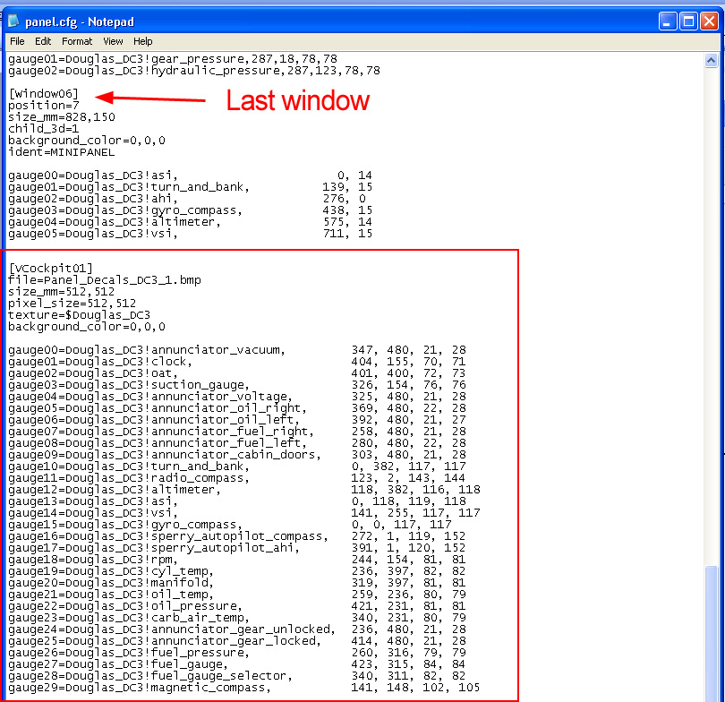The width and height of the screenshot is (725, 702).
Task: Click the hydraulic_pressure gauge02 line
Action: [194, 71]
